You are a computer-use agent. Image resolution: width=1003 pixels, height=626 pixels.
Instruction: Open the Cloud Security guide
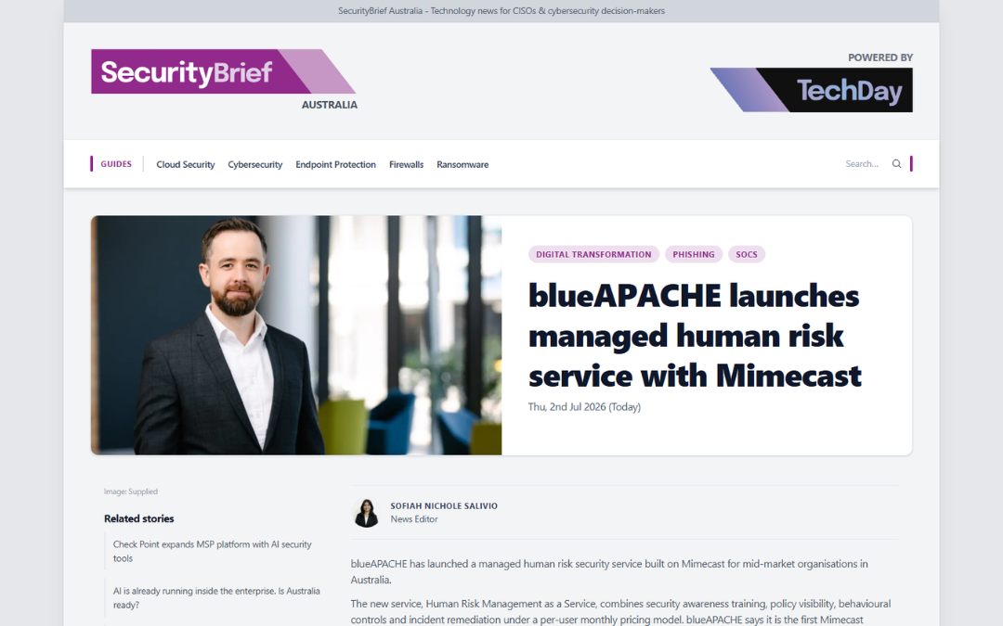(186, 165)
